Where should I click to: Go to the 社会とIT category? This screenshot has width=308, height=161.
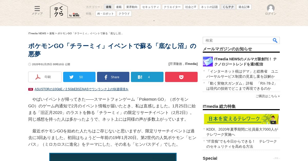[191, 7]
